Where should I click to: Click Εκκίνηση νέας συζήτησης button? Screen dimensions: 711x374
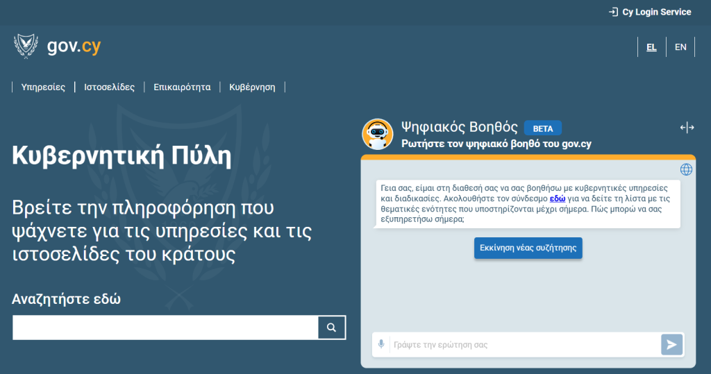[528, 248]
